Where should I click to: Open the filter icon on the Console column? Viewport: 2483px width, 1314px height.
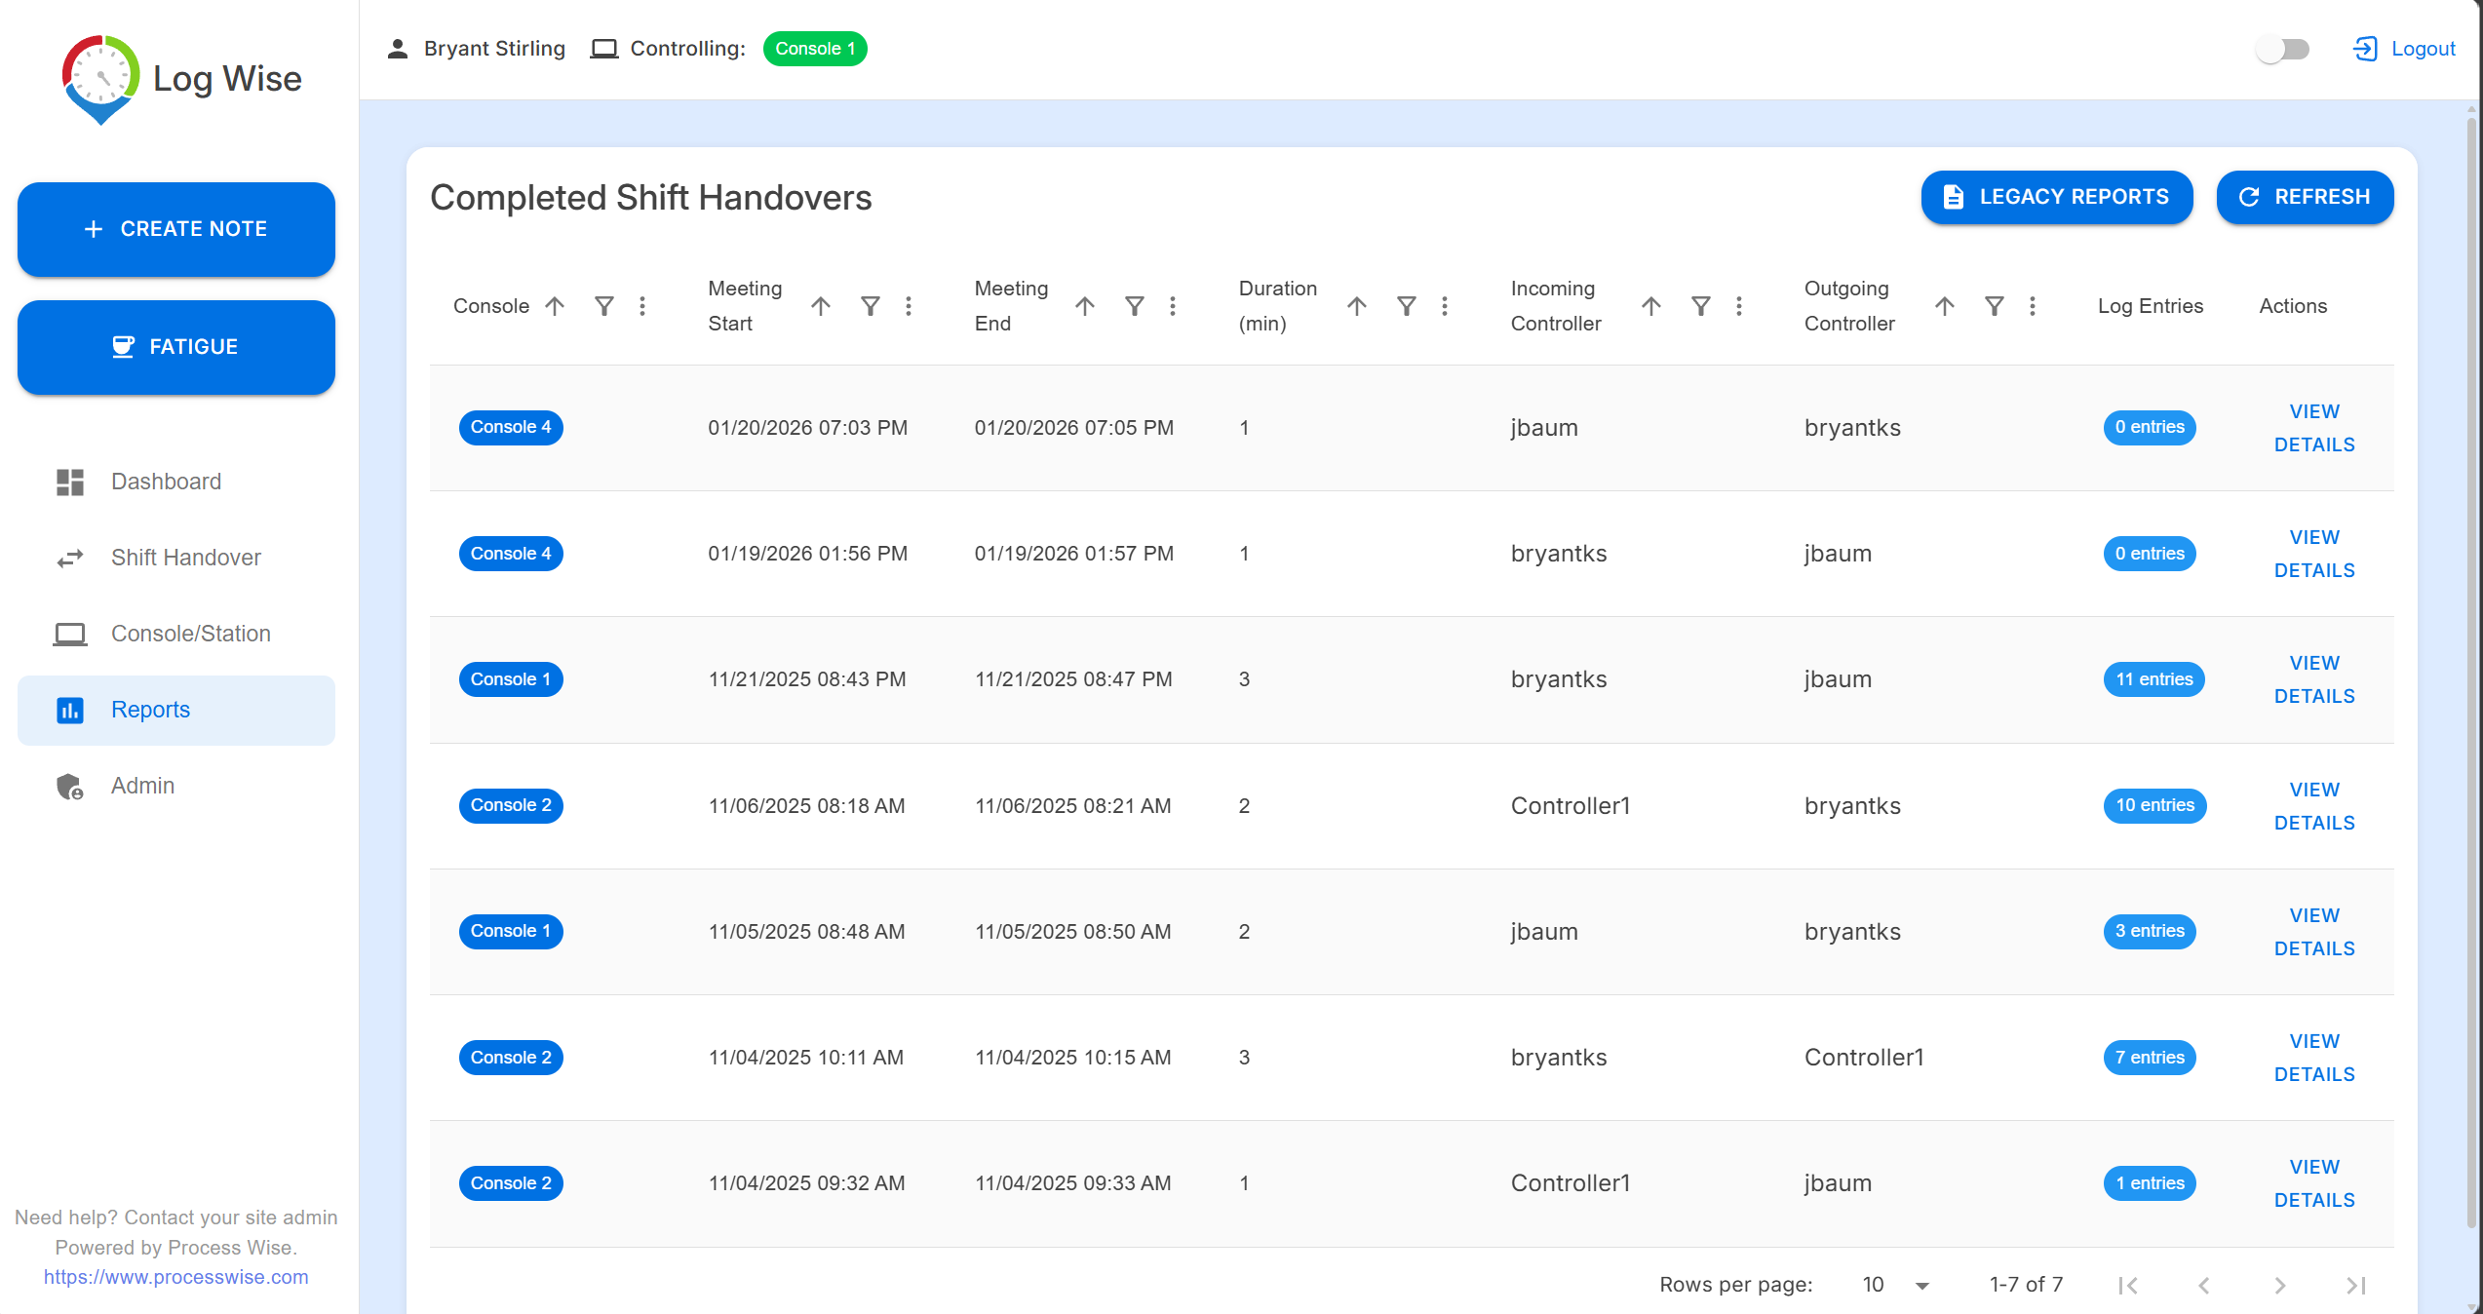coord(603,305)
